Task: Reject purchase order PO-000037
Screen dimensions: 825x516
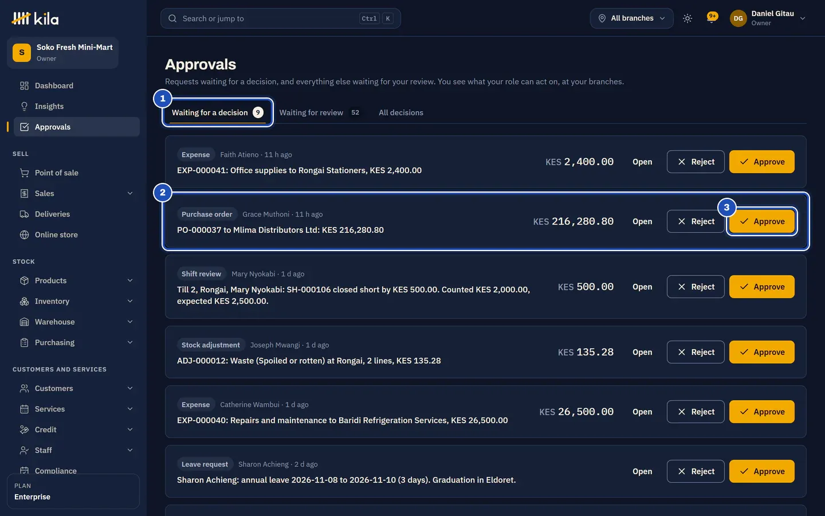Action: coord(696,221)
